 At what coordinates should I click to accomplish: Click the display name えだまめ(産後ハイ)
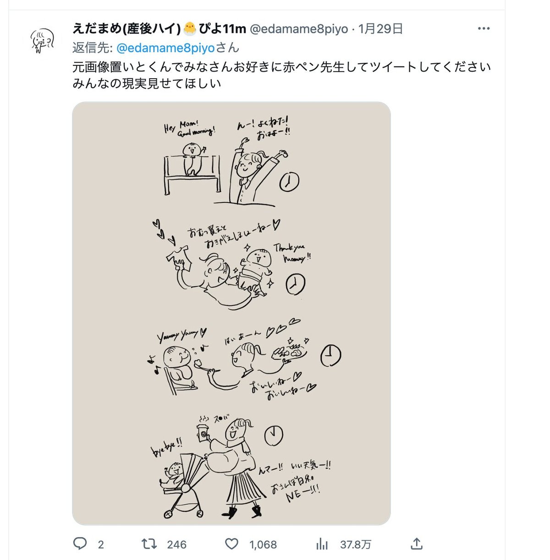coord(126,29)
